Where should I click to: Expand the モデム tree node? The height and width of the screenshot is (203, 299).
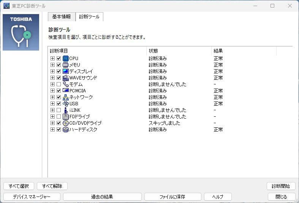pos(52,84)
